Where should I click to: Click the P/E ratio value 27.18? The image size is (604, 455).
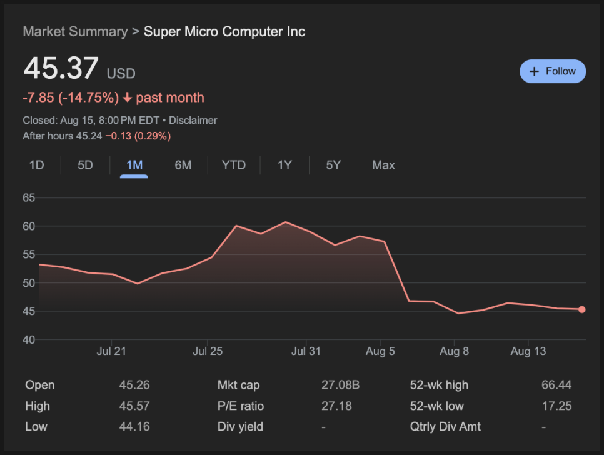coord(336,406)
